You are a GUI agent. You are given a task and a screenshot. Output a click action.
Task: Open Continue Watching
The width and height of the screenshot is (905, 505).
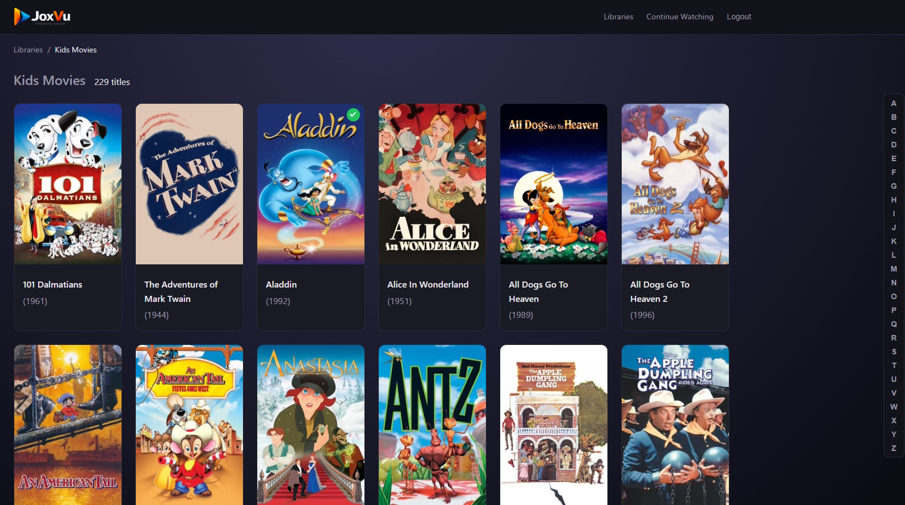coord(680,17)
